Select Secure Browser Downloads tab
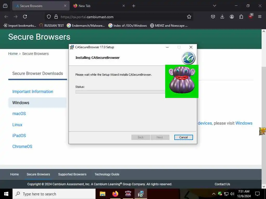This screenshot has height=199, width=266. pyautogui.click(x=37, y=73)
